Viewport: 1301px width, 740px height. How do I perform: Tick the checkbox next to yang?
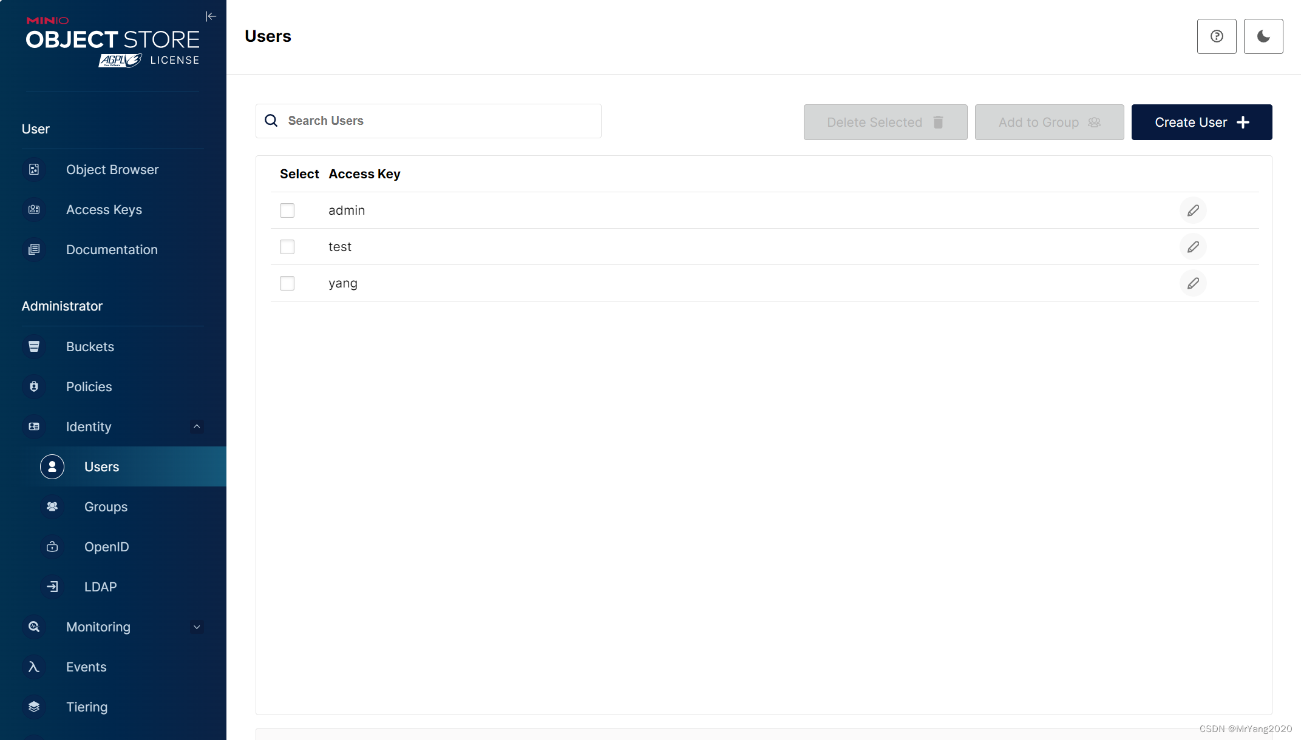tap(287, 283)
